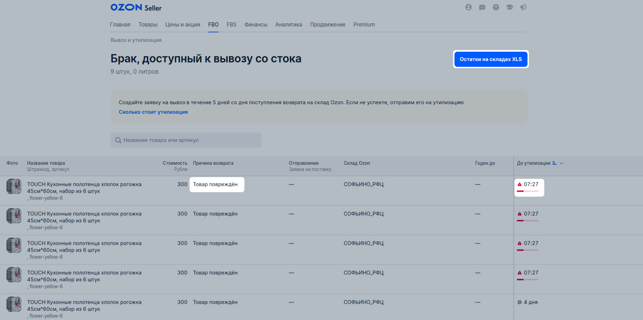This screenshot has height=320, width=643.
Task: Click the fourth row's towel product thumbnail
Action: 14,275
